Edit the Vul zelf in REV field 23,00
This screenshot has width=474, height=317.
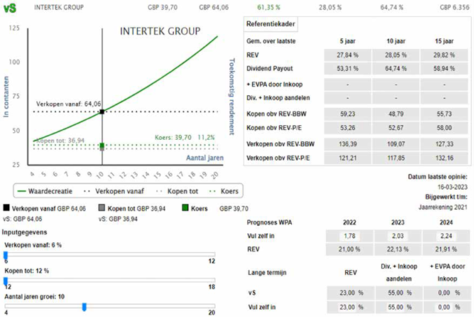(347, 307)
